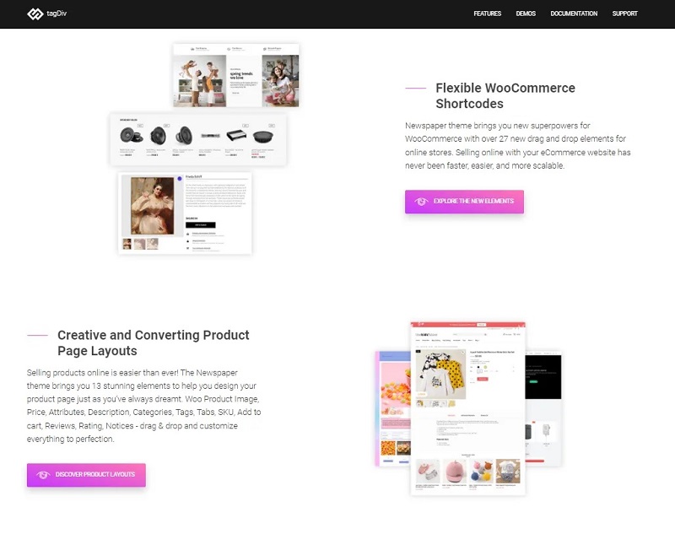Open the Support link in header
Screen dimensions: 675x550
click(624, 13)
